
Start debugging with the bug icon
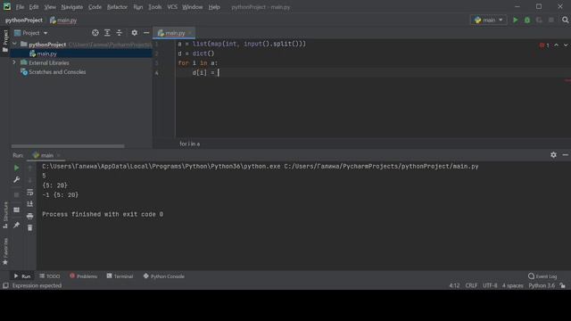coord(527,20)
